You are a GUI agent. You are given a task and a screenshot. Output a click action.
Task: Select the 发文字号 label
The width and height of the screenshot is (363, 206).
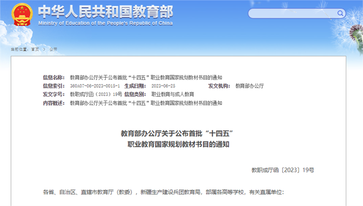54,94
